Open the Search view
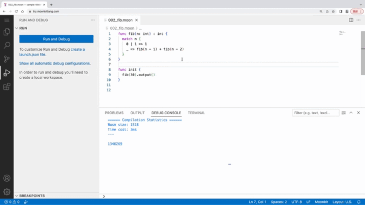Screen dimensions: 365x205 [7, 45]
